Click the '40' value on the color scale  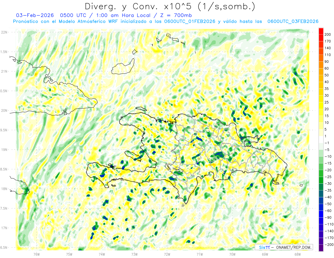click(326, 82)
